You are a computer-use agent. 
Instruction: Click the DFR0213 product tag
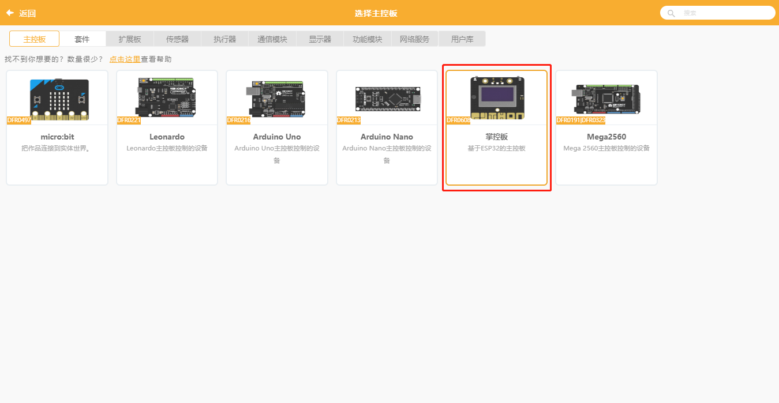point(349,120)
